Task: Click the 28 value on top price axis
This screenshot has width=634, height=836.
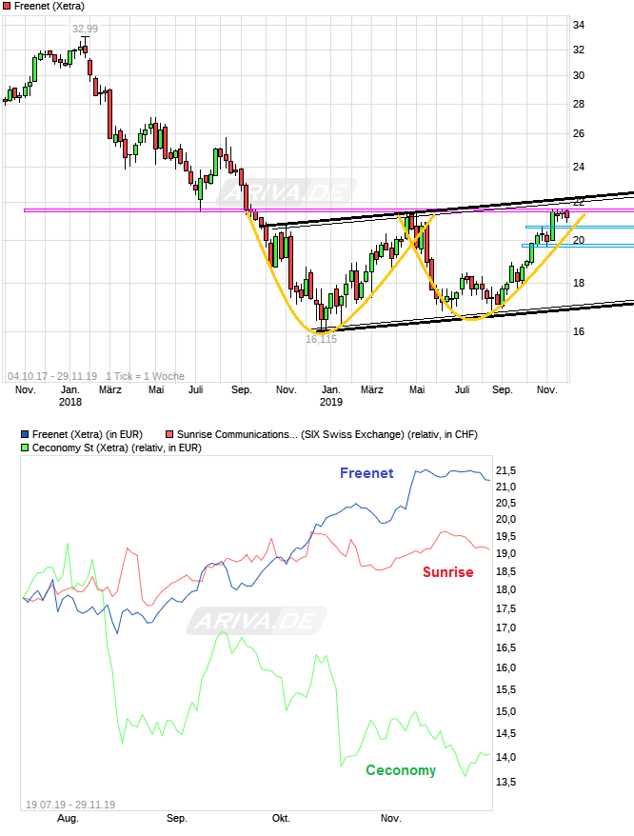Action: click(579, 104)
